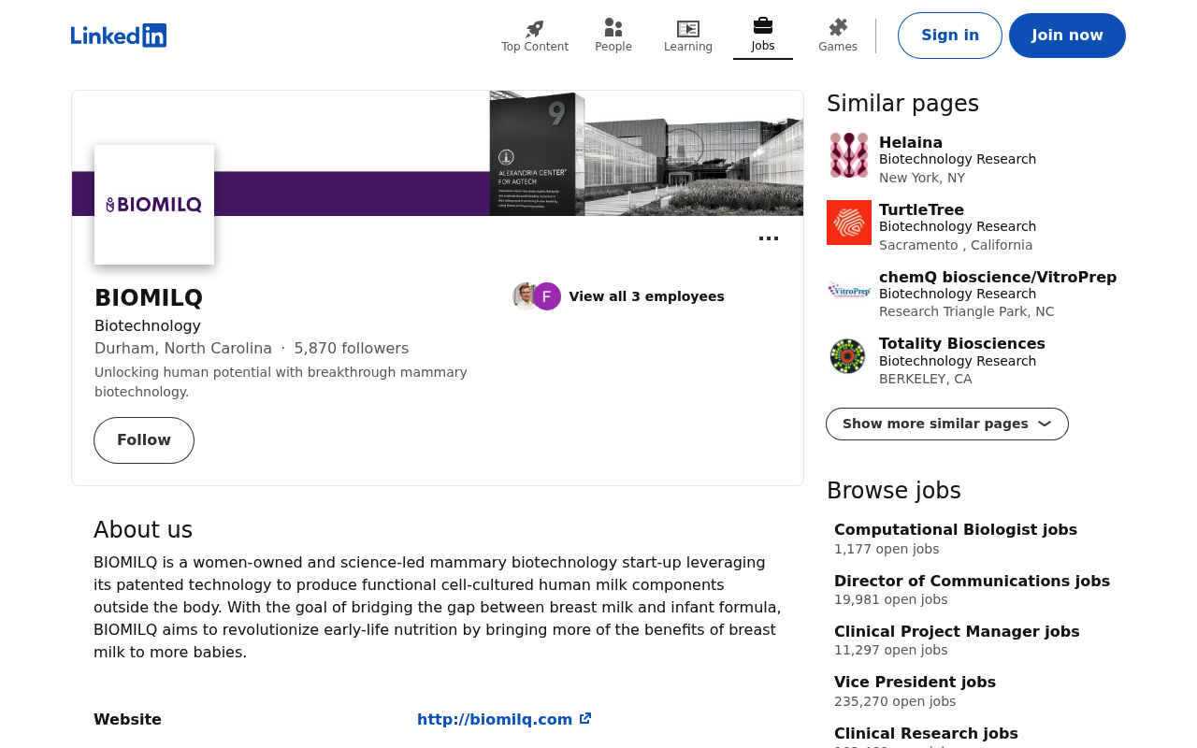This screenshot has width=1197, height=748.
Task: Click the BIOMILQ cover banner image
Action: [x=438, y=153]
